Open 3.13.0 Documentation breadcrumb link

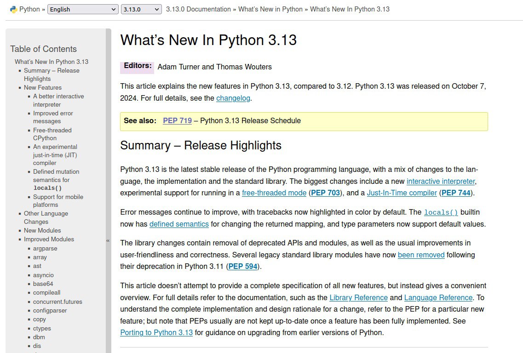[198, 9]
